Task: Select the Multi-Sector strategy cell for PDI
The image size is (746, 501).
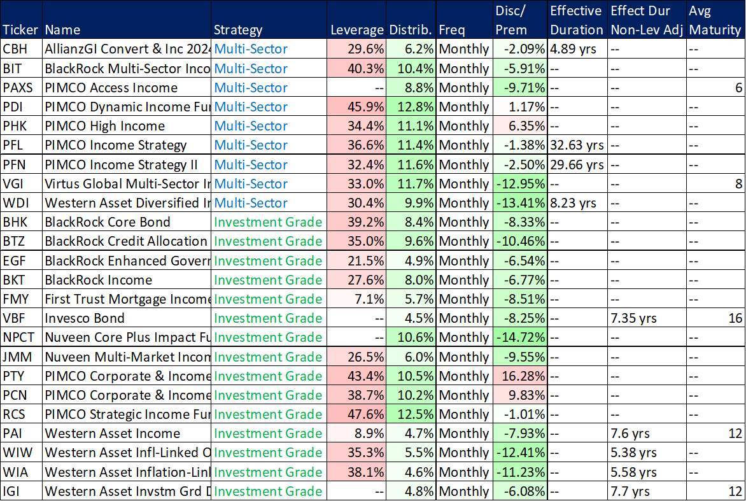Action: pyautogui.click(x=269, y=106)
